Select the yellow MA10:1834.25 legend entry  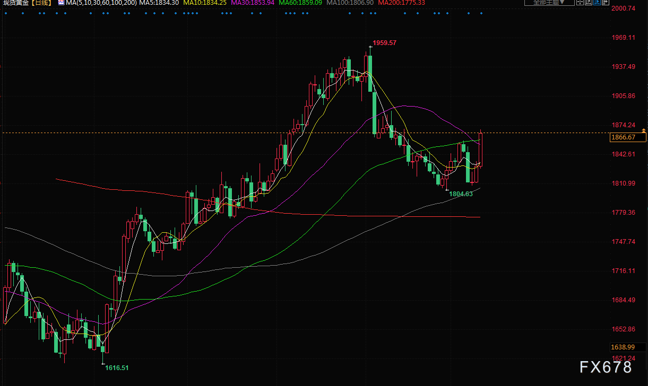coord(205,3)
